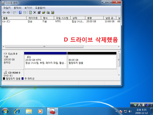Click the Refresh toolbar icon
The height and width of the screenshot is (115, 153).
[31, 13]
